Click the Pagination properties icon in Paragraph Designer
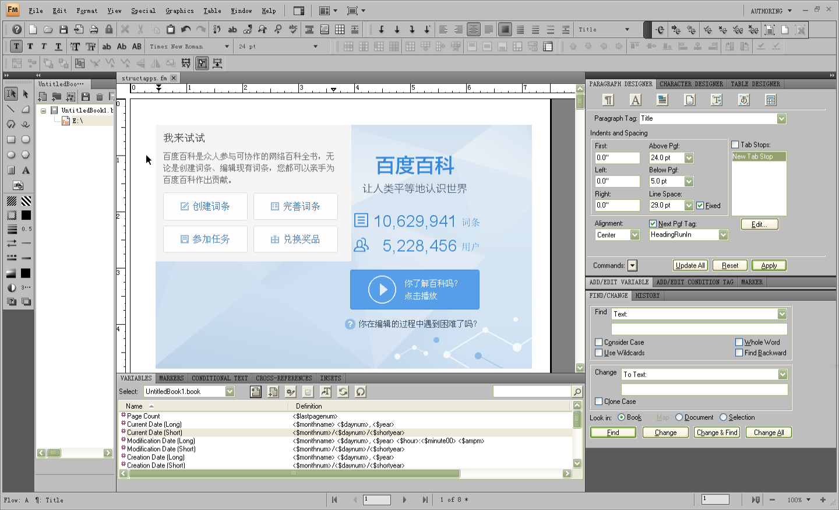Screen dimensions: 839x510 pos(662,100)
